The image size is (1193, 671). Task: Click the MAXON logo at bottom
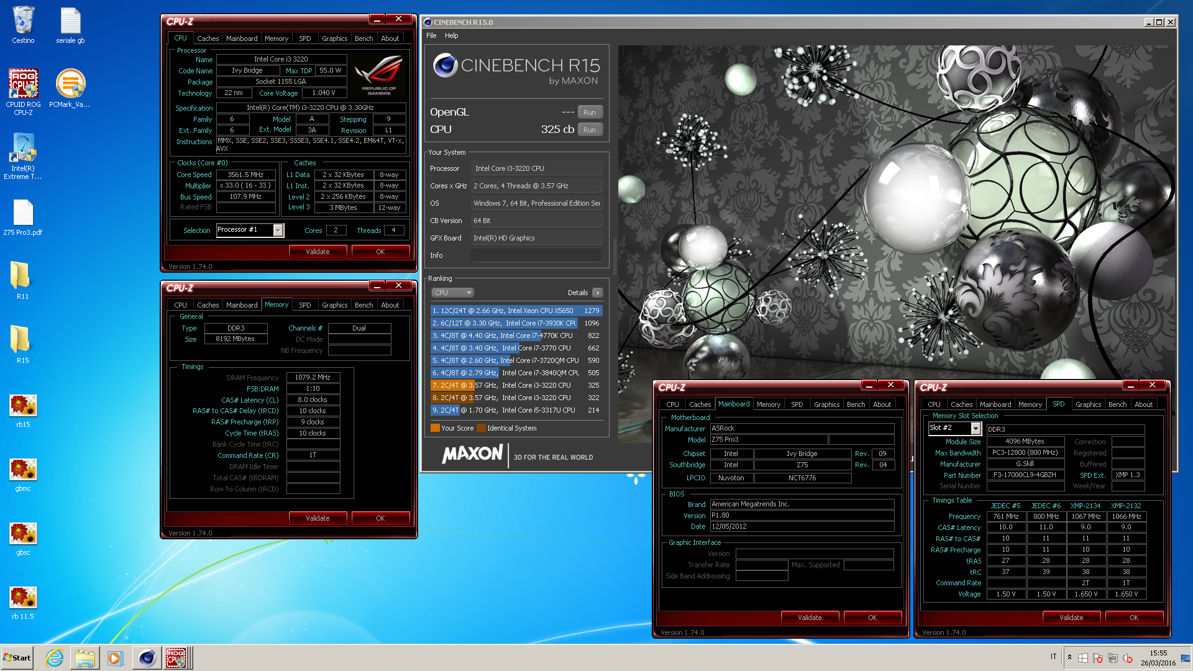[472, 454]
